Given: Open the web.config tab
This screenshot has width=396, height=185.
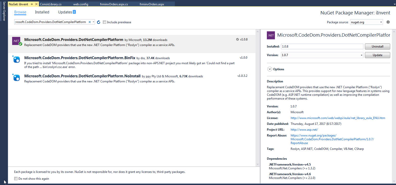Looking at the screenshot, I should (x=80, y=4).
